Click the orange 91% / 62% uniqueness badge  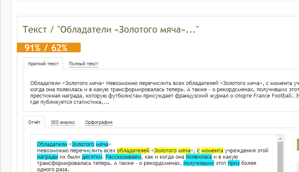(48, 48)
